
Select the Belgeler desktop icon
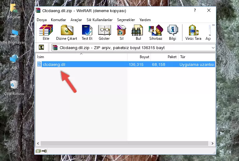click(x=14, y=11)
